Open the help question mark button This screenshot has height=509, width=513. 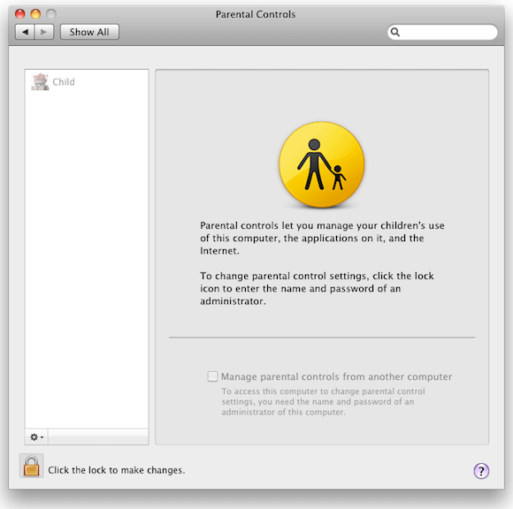(x=481, y=471)
